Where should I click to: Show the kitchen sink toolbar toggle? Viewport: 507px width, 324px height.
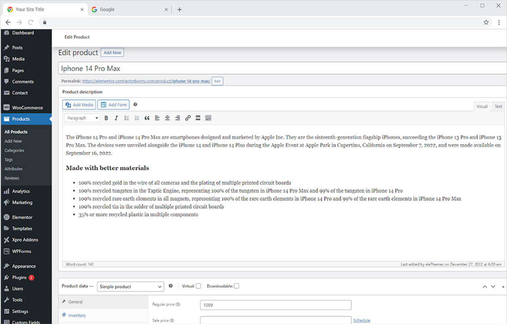(x=208, y=118)
